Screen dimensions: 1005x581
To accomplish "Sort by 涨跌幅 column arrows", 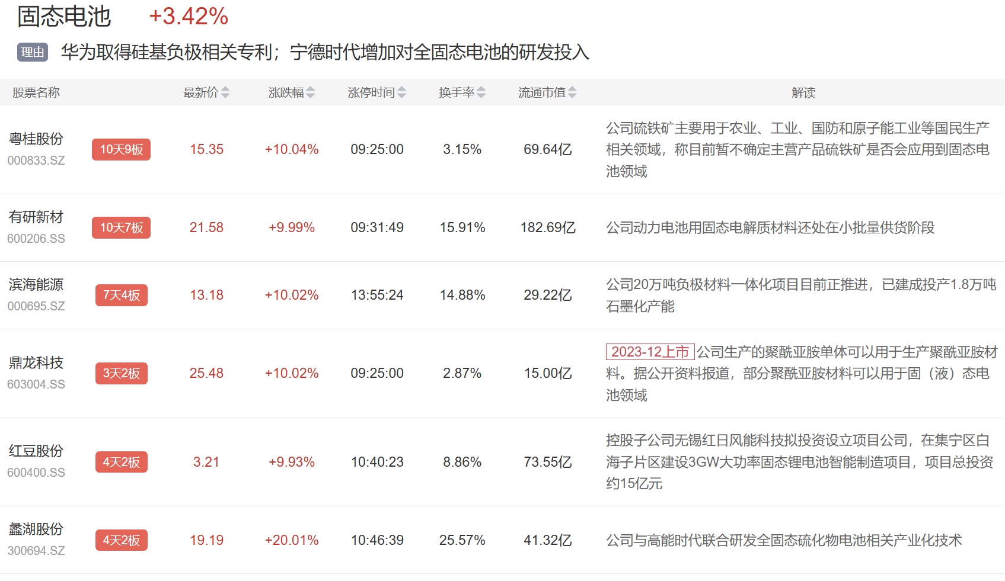I will [x=310, y=92].
